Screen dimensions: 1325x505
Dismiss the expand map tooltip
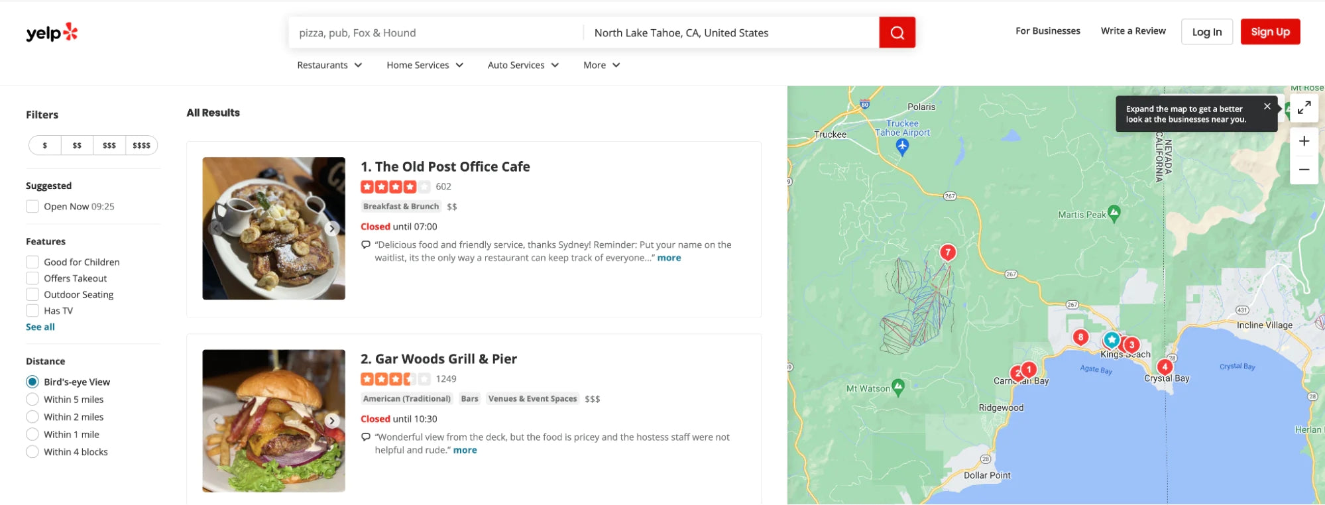point(1267,106)
